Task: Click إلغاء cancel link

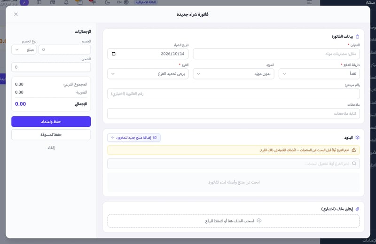Action: [x=51, y=148]
